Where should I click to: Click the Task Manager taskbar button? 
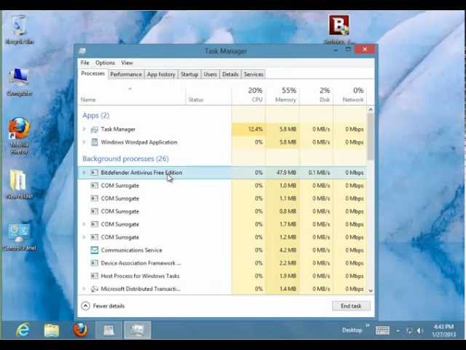click(137, 330)
